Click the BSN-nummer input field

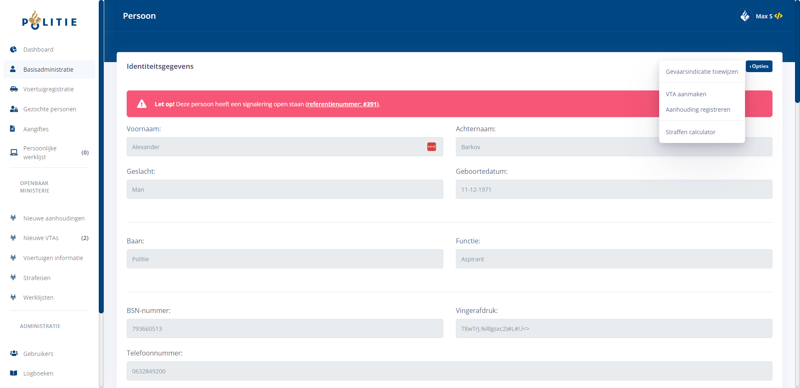pyautogui.click(x=285, y=328)
